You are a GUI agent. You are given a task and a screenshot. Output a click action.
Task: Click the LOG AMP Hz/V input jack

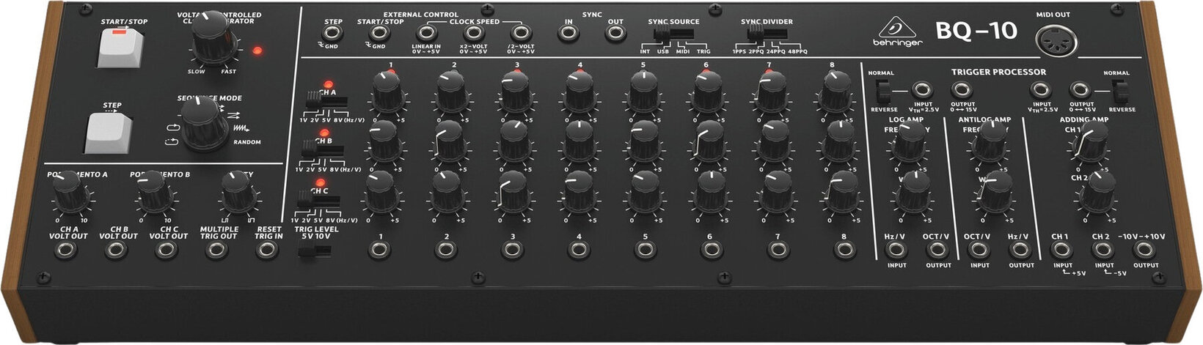pyautogui.click(x=896, y=251)
